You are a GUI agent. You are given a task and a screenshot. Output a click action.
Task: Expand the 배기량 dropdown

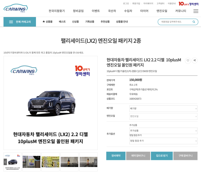coord(163,109)
